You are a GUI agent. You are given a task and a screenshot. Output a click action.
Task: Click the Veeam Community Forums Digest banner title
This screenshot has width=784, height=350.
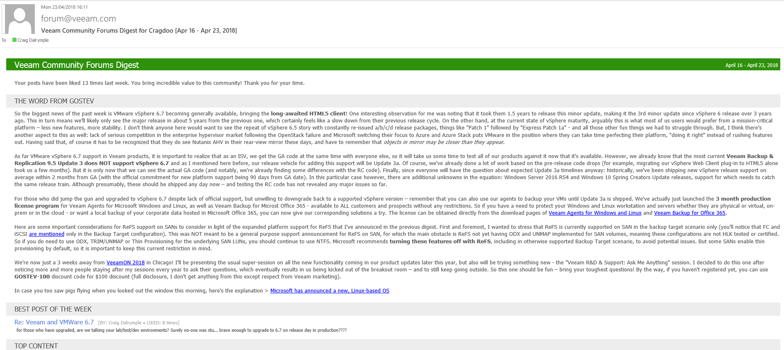(77, 65)
